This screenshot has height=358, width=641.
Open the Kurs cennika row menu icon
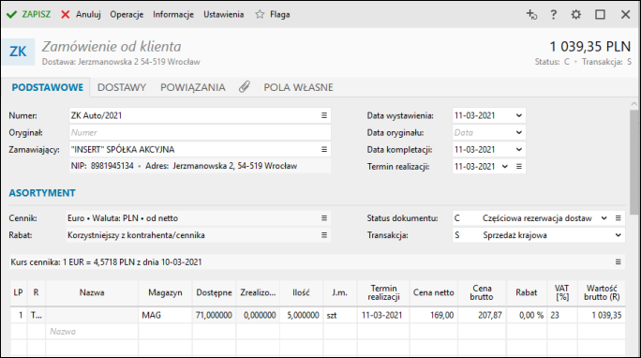(x=619, y=262)
